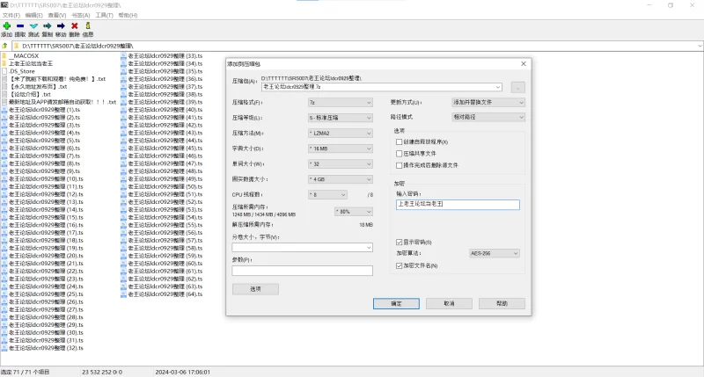Open the 固实数据大小 4 GB dropdown
This screenshot has height=377, width=704.
point(341,179)
